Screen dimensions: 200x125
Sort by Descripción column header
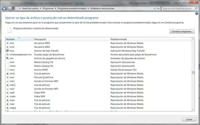pos(71,39)
